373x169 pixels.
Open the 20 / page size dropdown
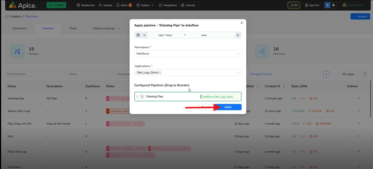[350, 74]
